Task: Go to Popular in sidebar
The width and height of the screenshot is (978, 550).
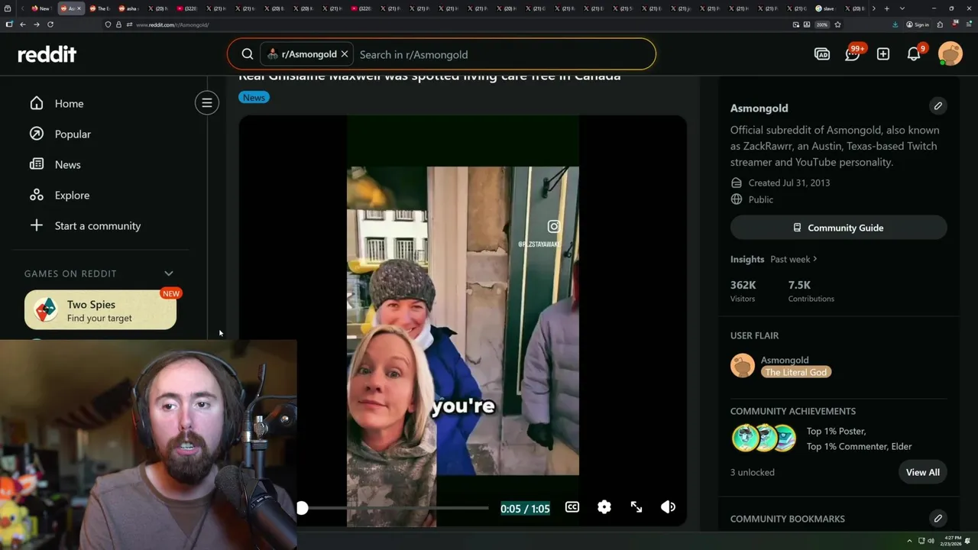Action: click(x=73, y=134)
